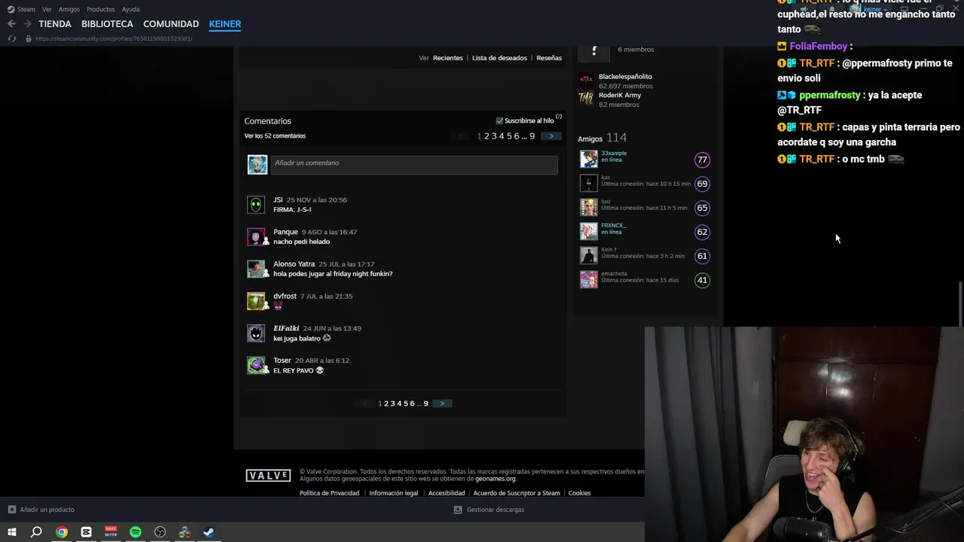964x542 pixels.
Task: Click the help question mark beside Suscribirse
Action: (x=559, y=117)
